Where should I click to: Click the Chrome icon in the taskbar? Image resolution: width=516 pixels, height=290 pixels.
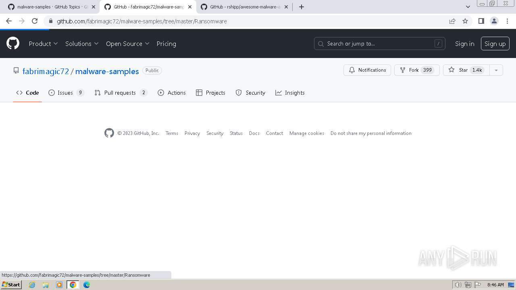[73, 285]
